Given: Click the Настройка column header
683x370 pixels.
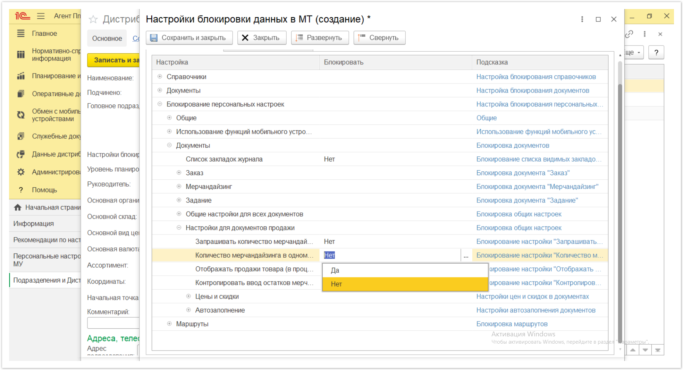Looking at the screenshot, I should [x=236, y=62].
